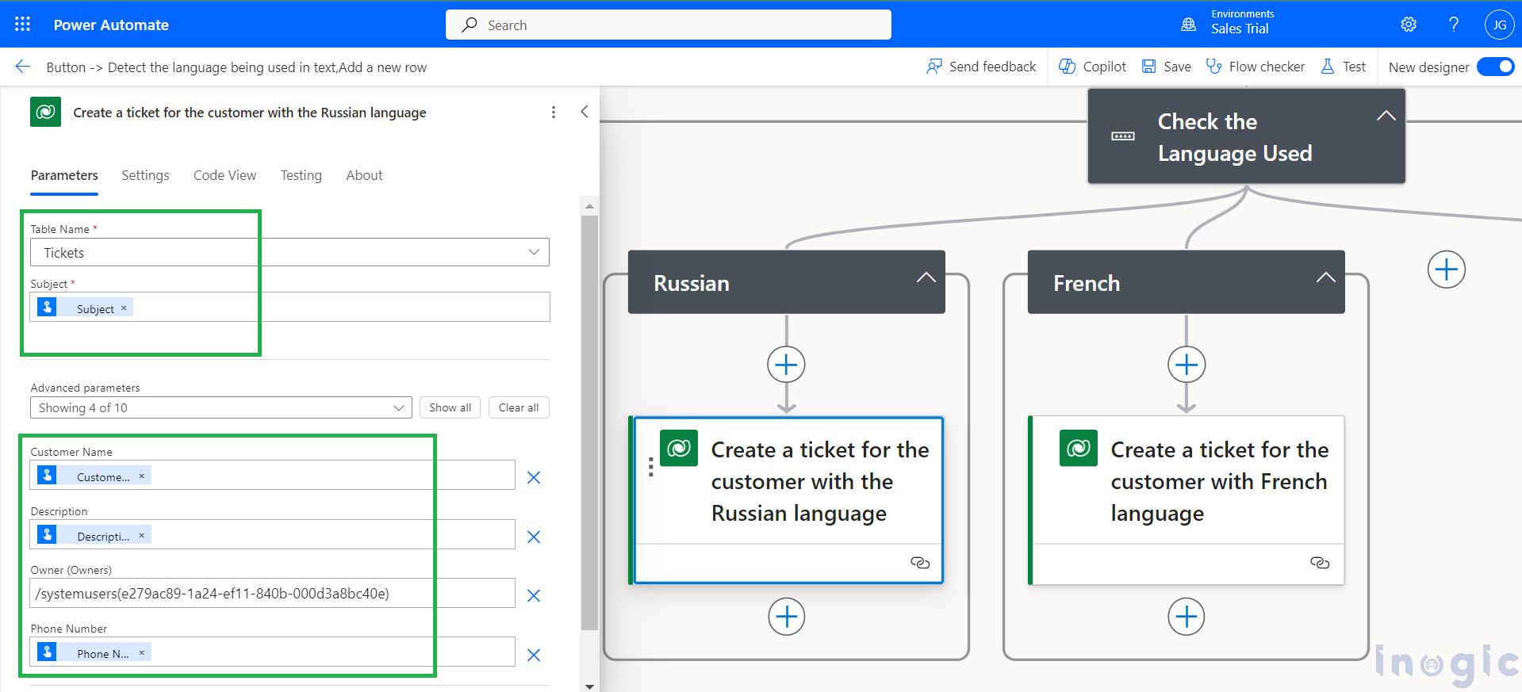Image resolution: width=1522 pixels, height=692 pixels.
Task: Run the Flow checker
Action: (x=1255, y=67)
